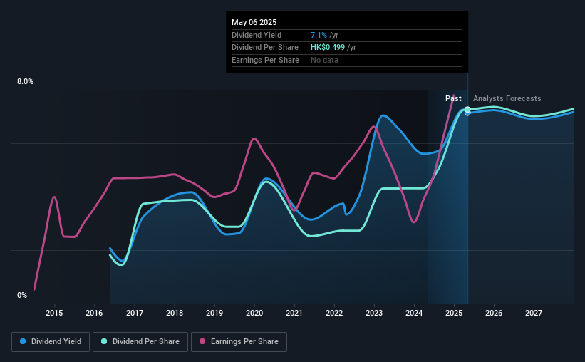Click the 0% y-axis label
The height and width of the screenshot is (362, 585).
pos(22,295)
